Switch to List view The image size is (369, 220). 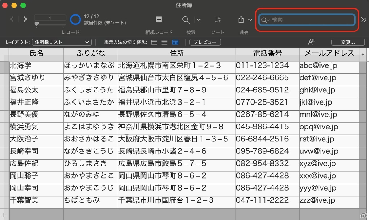coord(165,42)
